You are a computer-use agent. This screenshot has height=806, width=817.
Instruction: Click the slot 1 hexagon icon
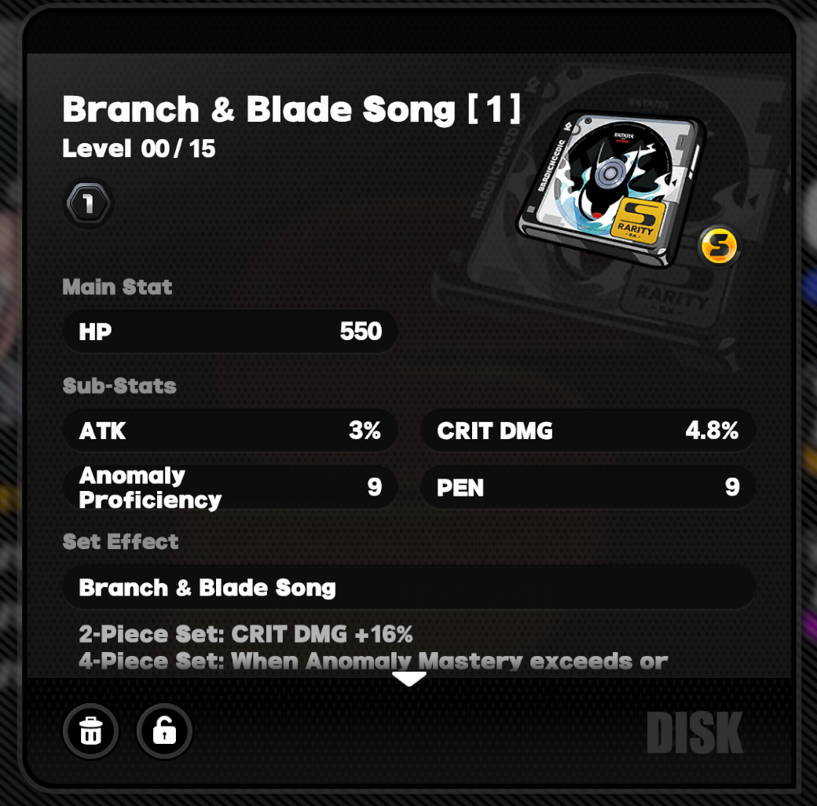pyautogui.click(x=88, y=204)
